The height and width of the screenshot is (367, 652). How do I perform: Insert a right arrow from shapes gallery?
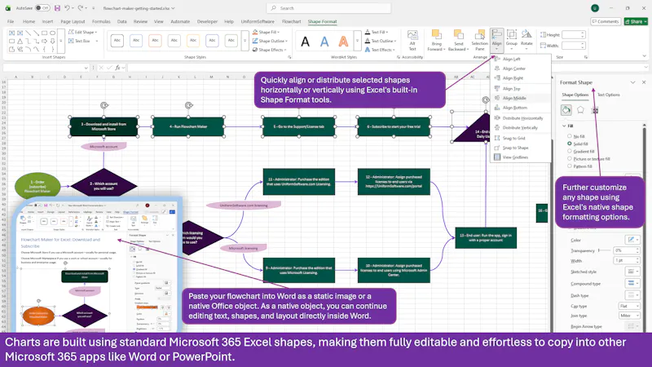pos(45,42)
